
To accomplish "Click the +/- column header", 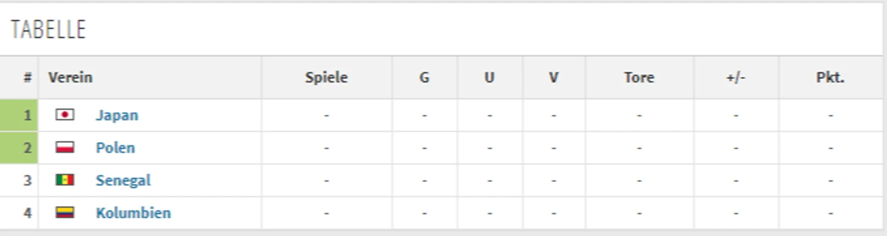I will [735, 78].
